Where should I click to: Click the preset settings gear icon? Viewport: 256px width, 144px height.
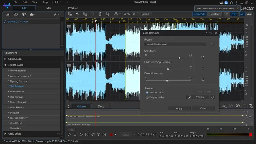[x=212, y=44]
